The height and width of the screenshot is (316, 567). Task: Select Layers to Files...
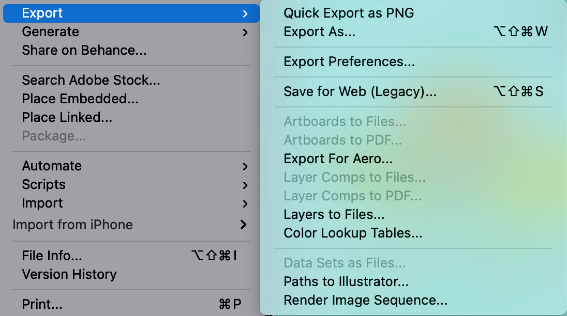(413, 215)
